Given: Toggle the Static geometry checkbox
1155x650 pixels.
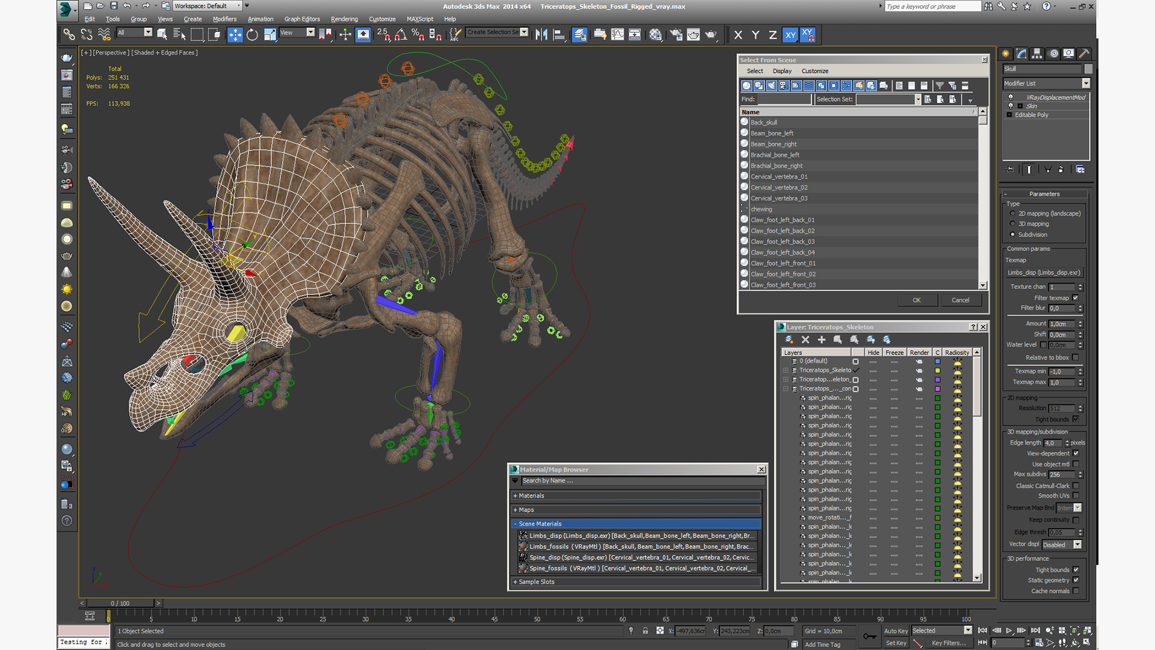Looking at the screenshot, I should (x=1076, y=580).
